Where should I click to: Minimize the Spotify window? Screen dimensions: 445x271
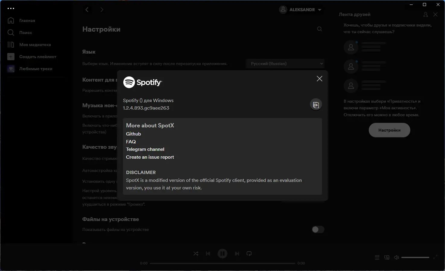point(411,5)
